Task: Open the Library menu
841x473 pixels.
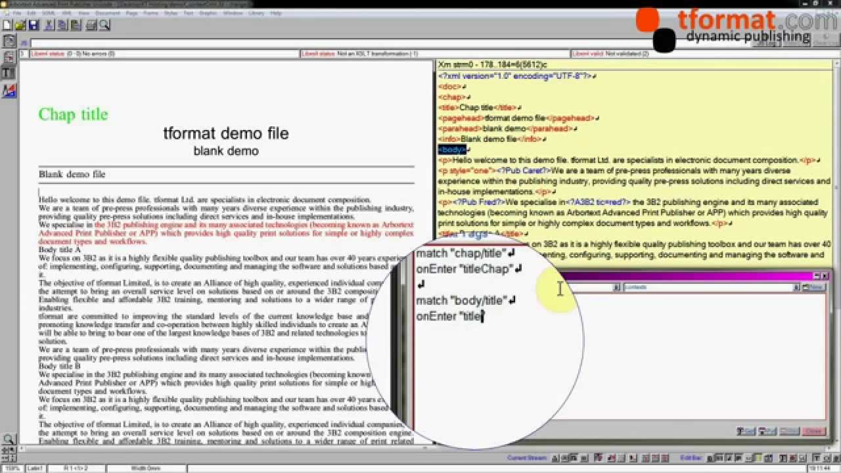Action: point(256,13)
